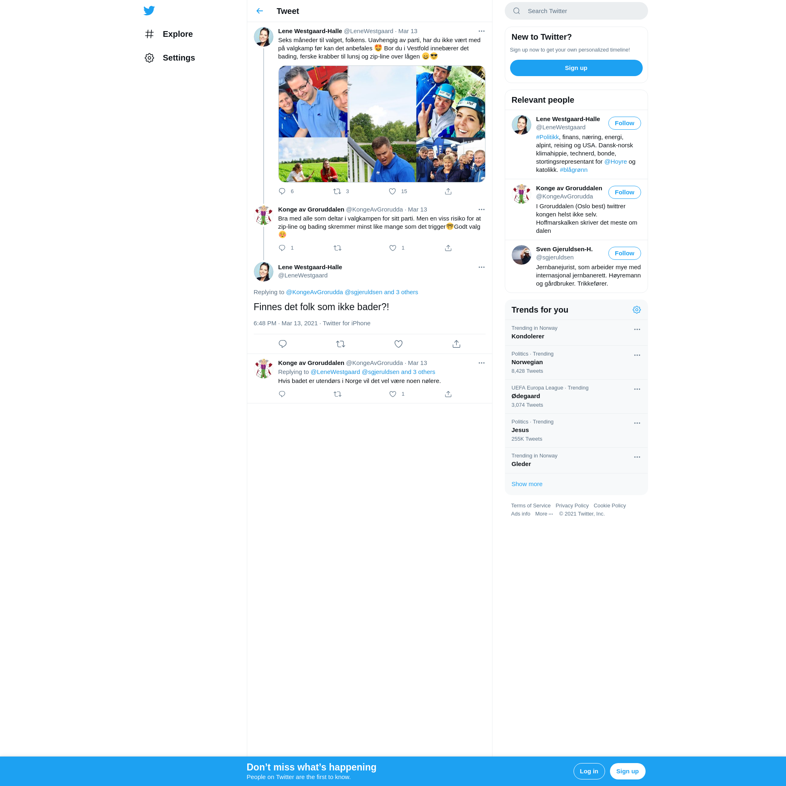Viewport: 786px width, 786px height.
Task: Share Lene's first tweet with photos
Action: point(448,191)
